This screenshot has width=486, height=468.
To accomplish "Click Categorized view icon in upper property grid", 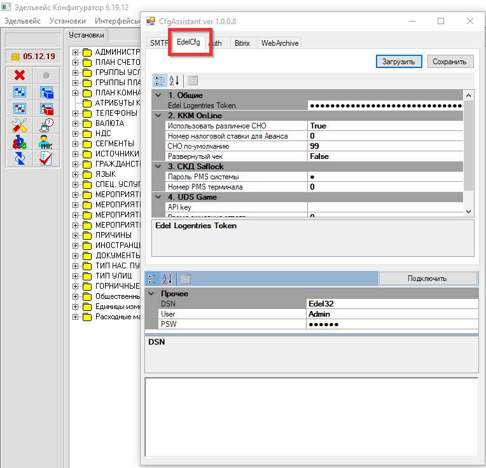I will [160, 81].
